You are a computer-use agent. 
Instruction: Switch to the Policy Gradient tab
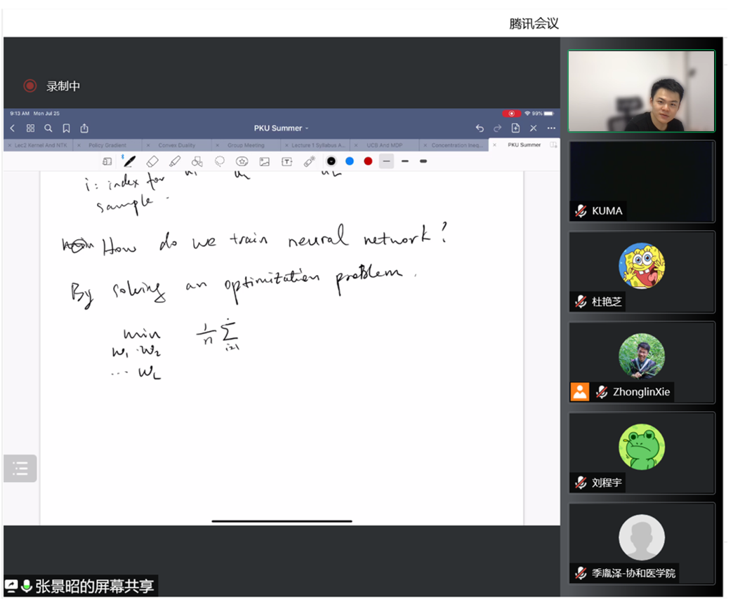107,145
